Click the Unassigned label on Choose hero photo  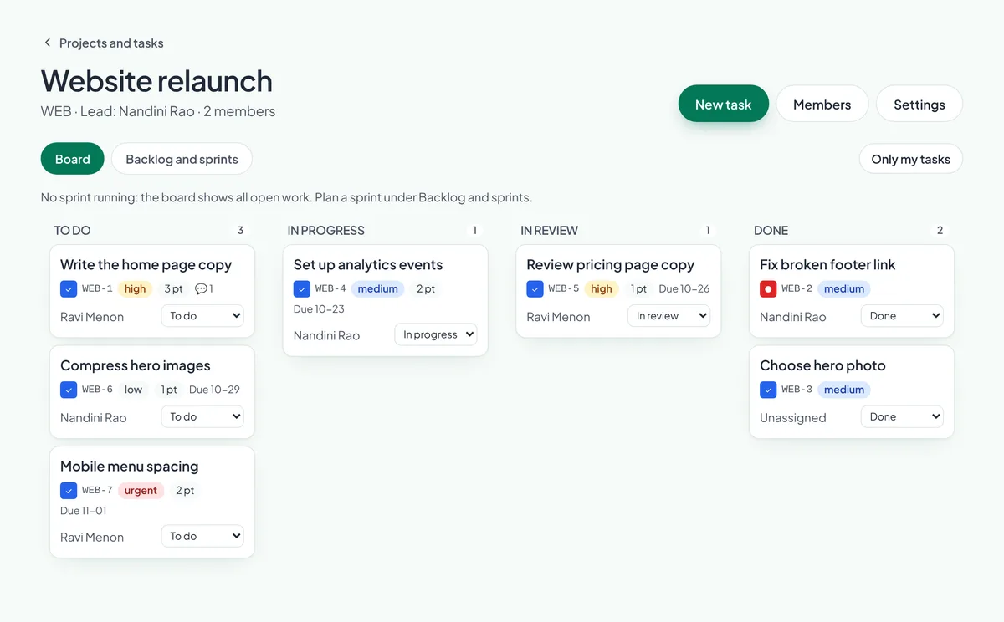coord(792,417)
